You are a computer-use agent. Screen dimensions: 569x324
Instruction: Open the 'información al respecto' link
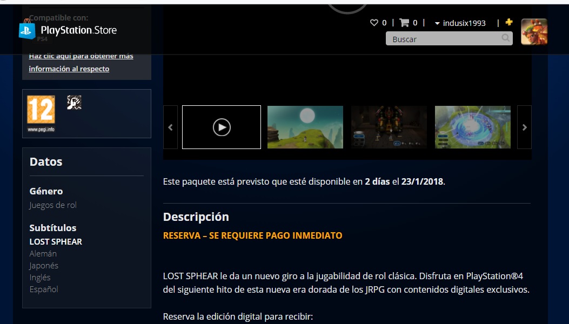69,69
